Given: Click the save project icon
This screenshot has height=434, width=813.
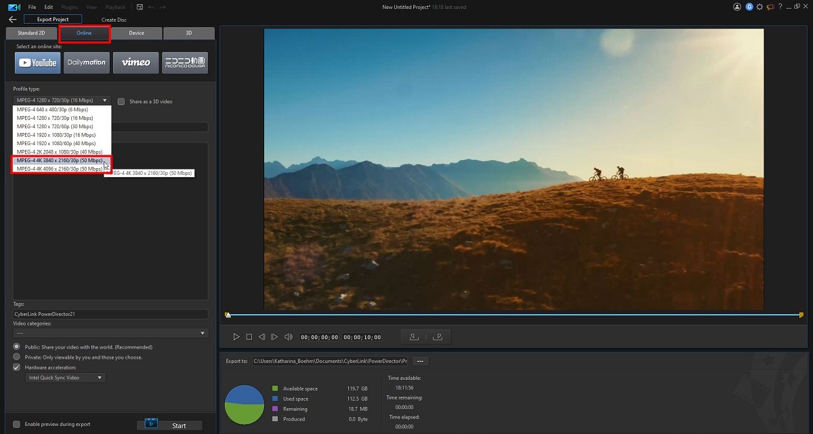Looking at the screenshot, I should click(x=139, y=7).
